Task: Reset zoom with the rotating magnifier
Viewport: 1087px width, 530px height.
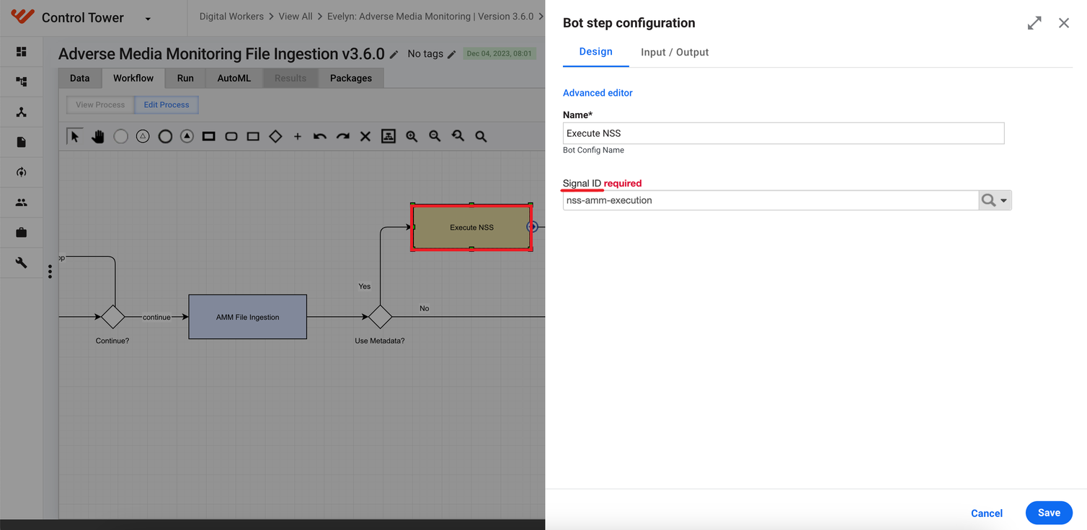Action: (x=458, y=136)
